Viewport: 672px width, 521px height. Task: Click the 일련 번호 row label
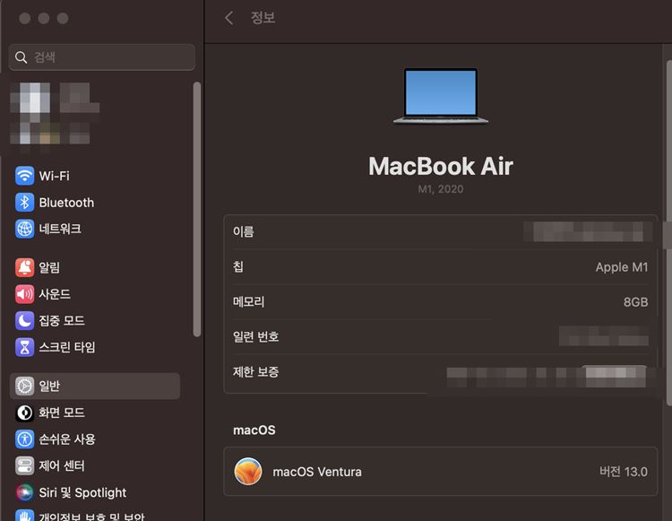(256, 337)
